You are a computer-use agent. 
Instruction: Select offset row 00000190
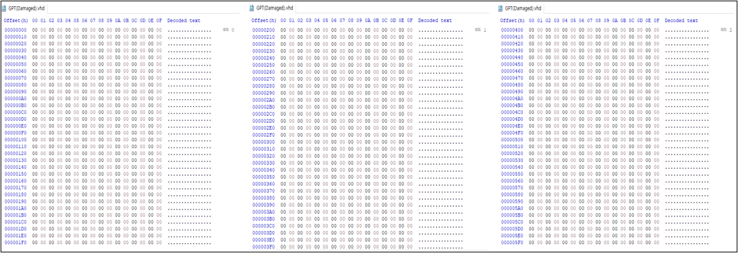coord(16,201)
